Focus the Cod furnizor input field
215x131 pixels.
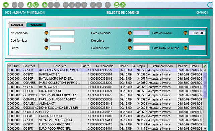click(x=62, y=40)
